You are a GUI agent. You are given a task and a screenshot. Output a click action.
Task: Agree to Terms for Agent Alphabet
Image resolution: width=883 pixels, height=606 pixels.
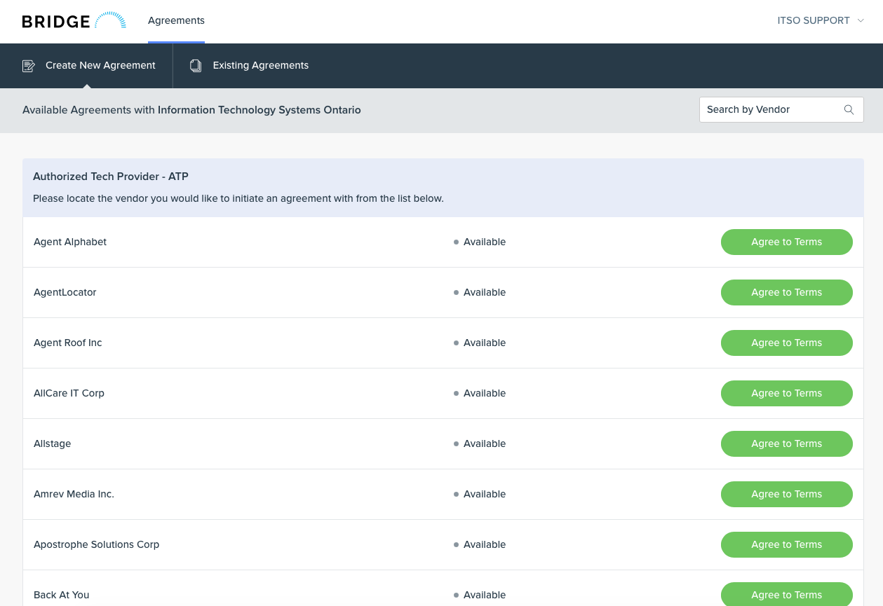click(x=786, y=242)
